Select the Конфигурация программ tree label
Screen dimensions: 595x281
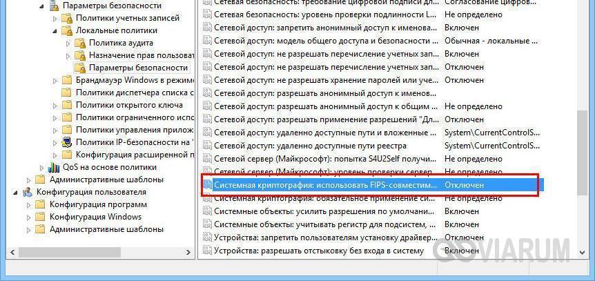(98, 204)
